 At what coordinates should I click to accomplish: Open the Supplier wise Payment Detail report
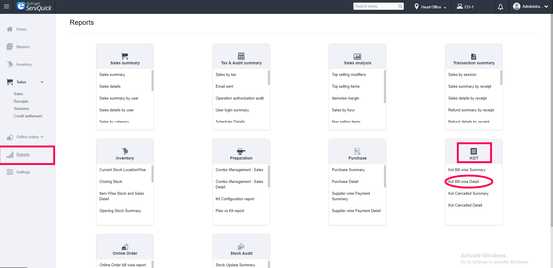[x=356, y=211]
